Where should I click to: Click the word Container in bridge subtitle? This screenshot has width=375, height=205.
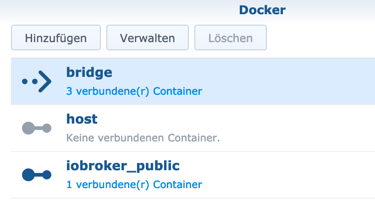pyautogui.click(x=177, y=91)
